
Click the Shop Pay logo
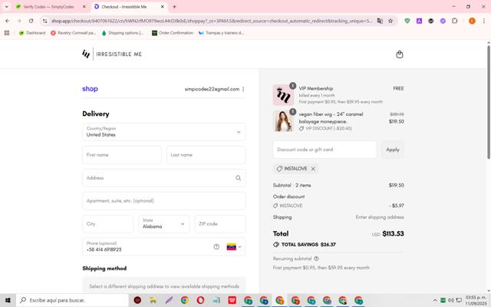pos(91,89)
